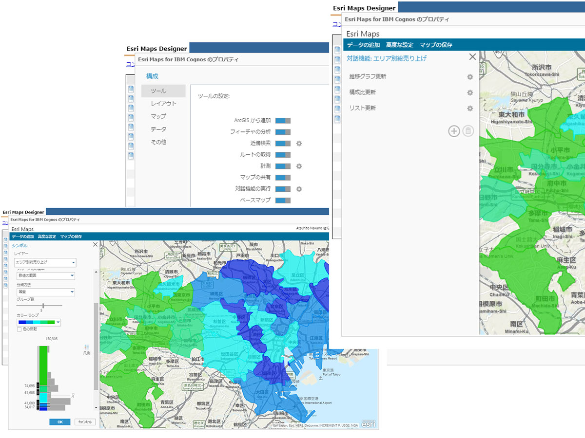Click the 150,305 maximum value label
The image size is (585, 438).
[52, 339]
